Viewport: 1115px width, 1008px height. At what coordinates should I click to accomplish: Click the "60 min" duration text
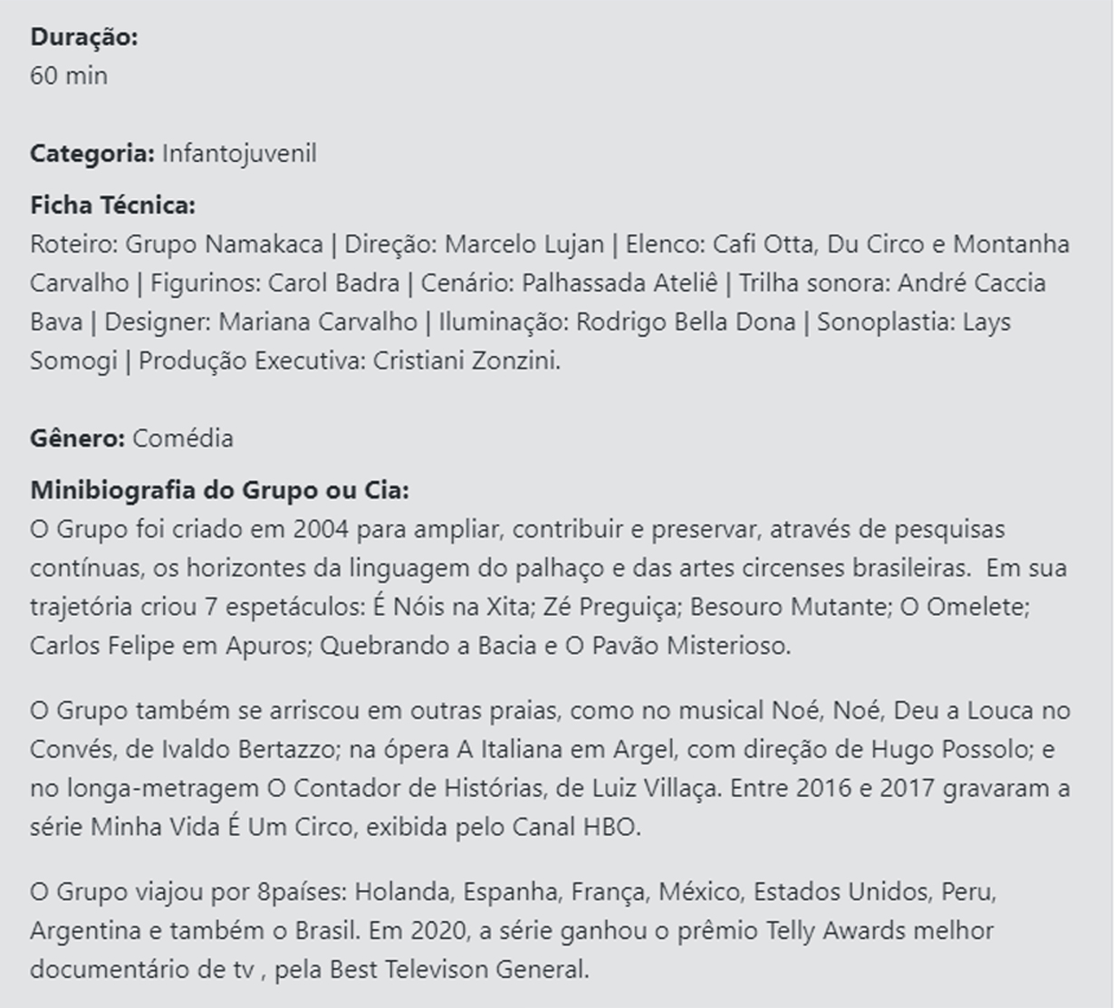tap(69, 76)
